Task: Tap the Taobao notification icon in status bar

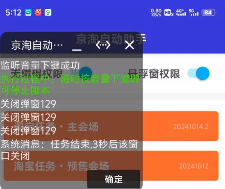Action: click(38, 12)
